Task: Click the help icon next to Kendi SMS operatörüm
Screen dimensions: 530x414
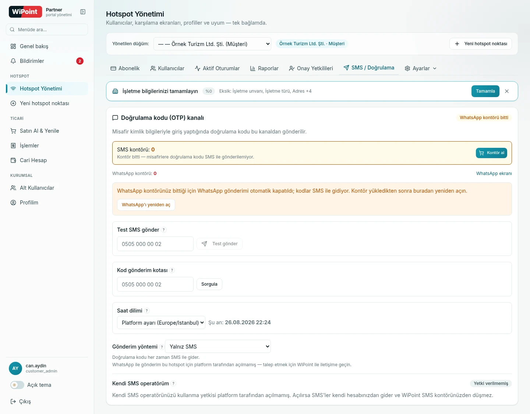Action: pyautogui.click(x=173, y=383)
